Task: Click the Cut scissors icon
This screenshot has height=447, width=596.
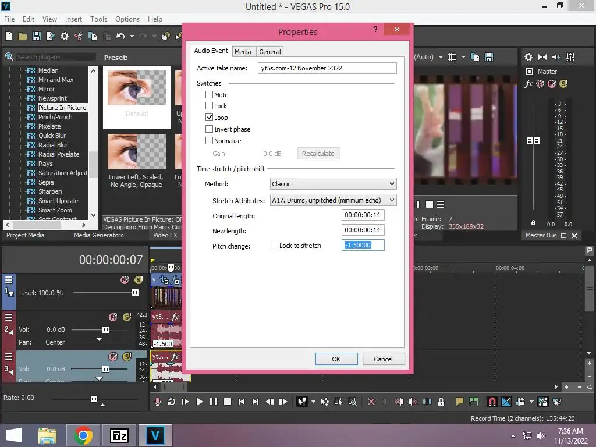Action: click(x=79, y=36)
